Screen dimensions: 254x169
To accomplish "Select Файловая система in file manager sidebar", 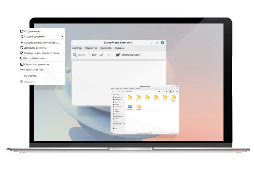I will [118, 116].
